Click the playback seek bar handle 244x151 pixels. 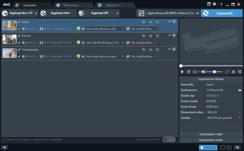[x=181, y=66]
